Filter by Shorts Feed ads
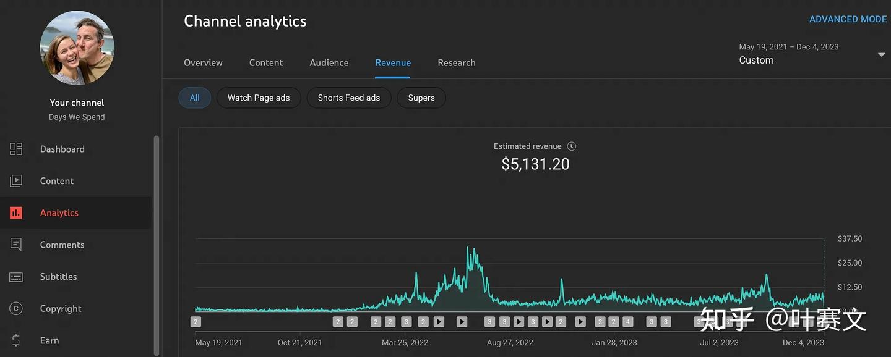Screen dimensions: 891x357 coord(349,98)
